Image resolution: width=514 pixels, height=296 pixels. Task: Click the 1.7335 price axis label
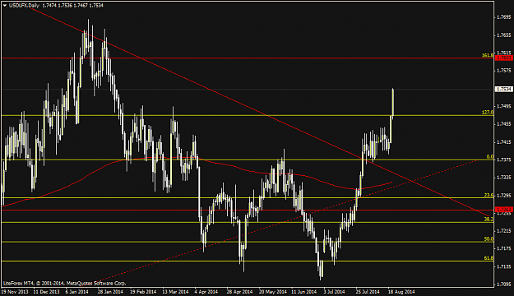coord(504,178)
